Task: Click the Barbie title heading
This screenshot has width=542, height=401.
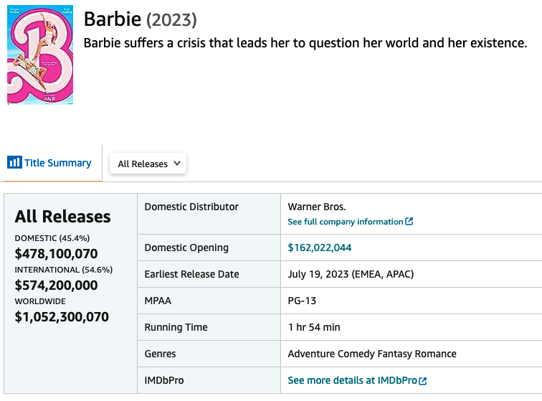Action: pos(112,19)
